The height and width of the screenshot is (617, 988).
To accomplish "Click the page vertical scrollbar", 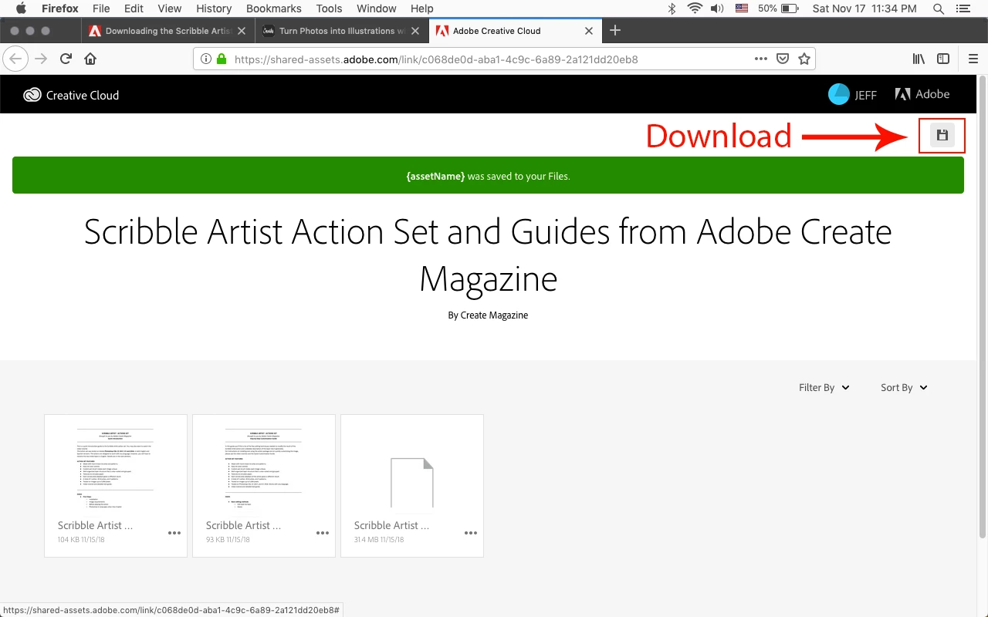I will (x=983, y=308).
